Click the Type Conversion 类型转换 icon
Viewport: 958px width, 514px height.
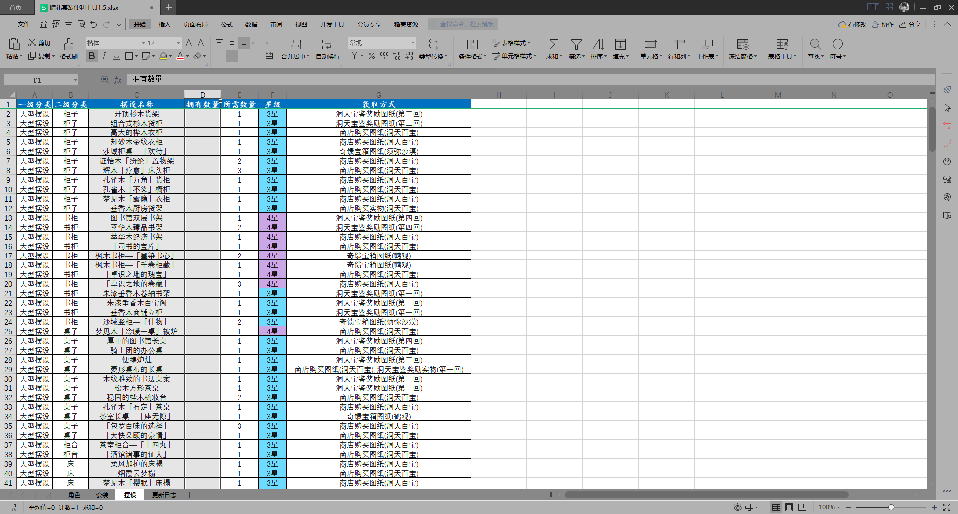[x=433, y=44]
